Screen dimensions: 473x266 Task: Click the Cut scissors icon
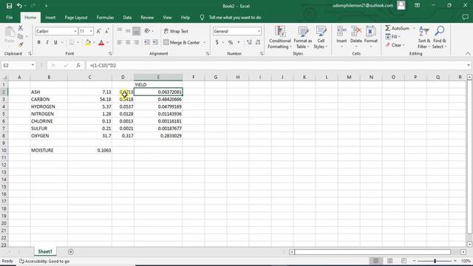[x=21, y=28]
